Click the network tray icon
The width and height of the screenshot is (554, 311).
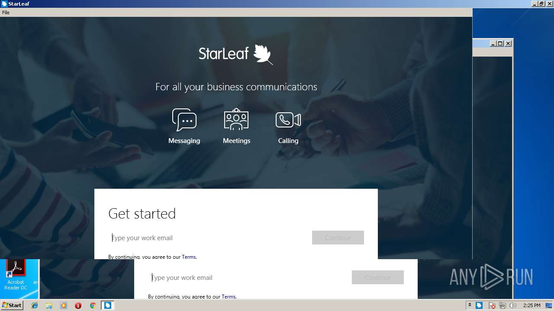click(502, 305)
